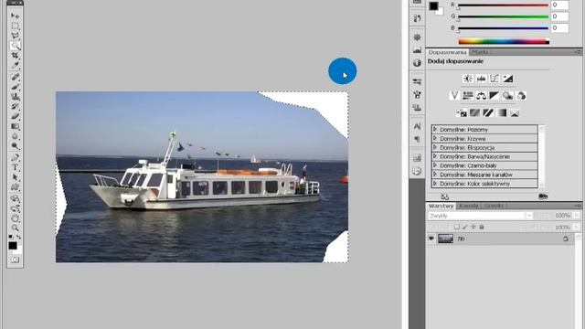Add a Levels adjustment
The height and width of the screenshot is (329, 585).
tap(481, 79)
